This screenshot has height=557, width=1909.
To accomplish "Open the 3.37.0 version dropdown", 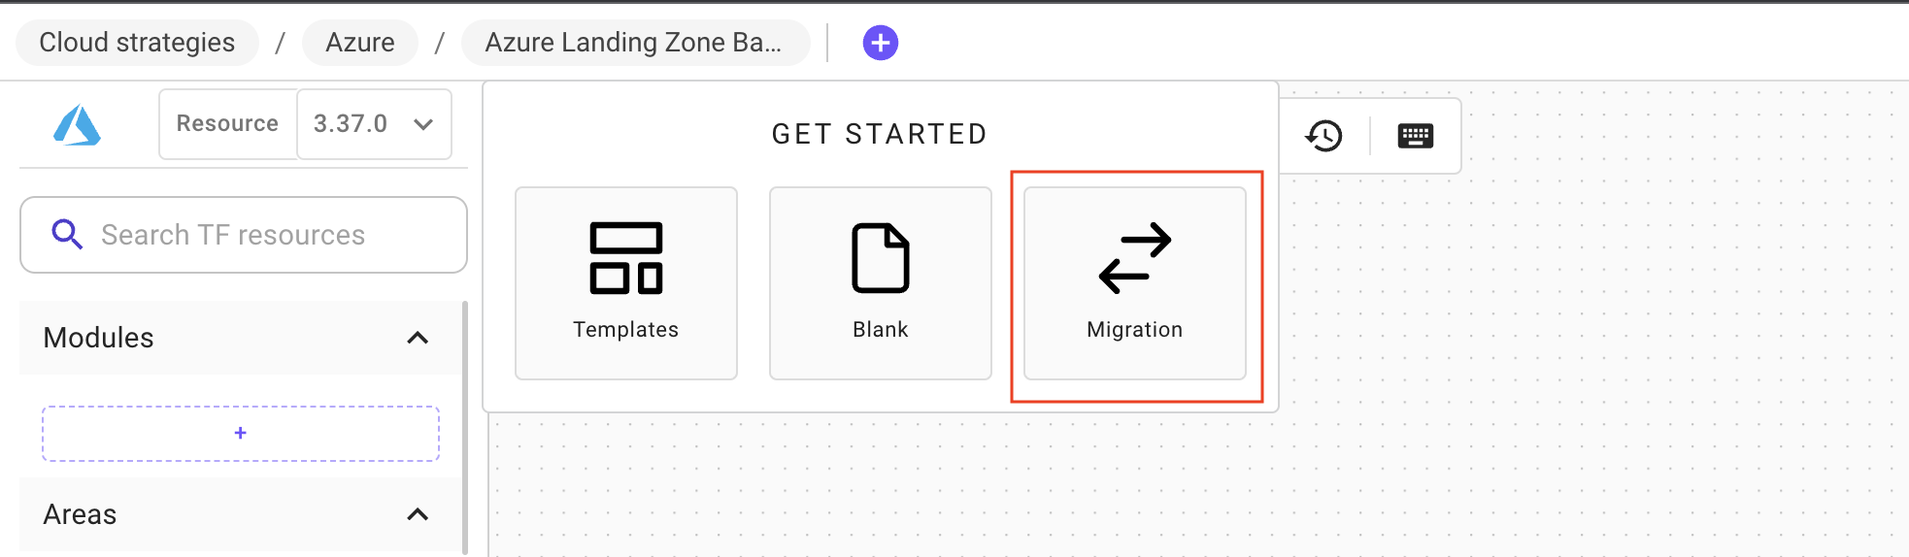I will (x=374, y=124).
